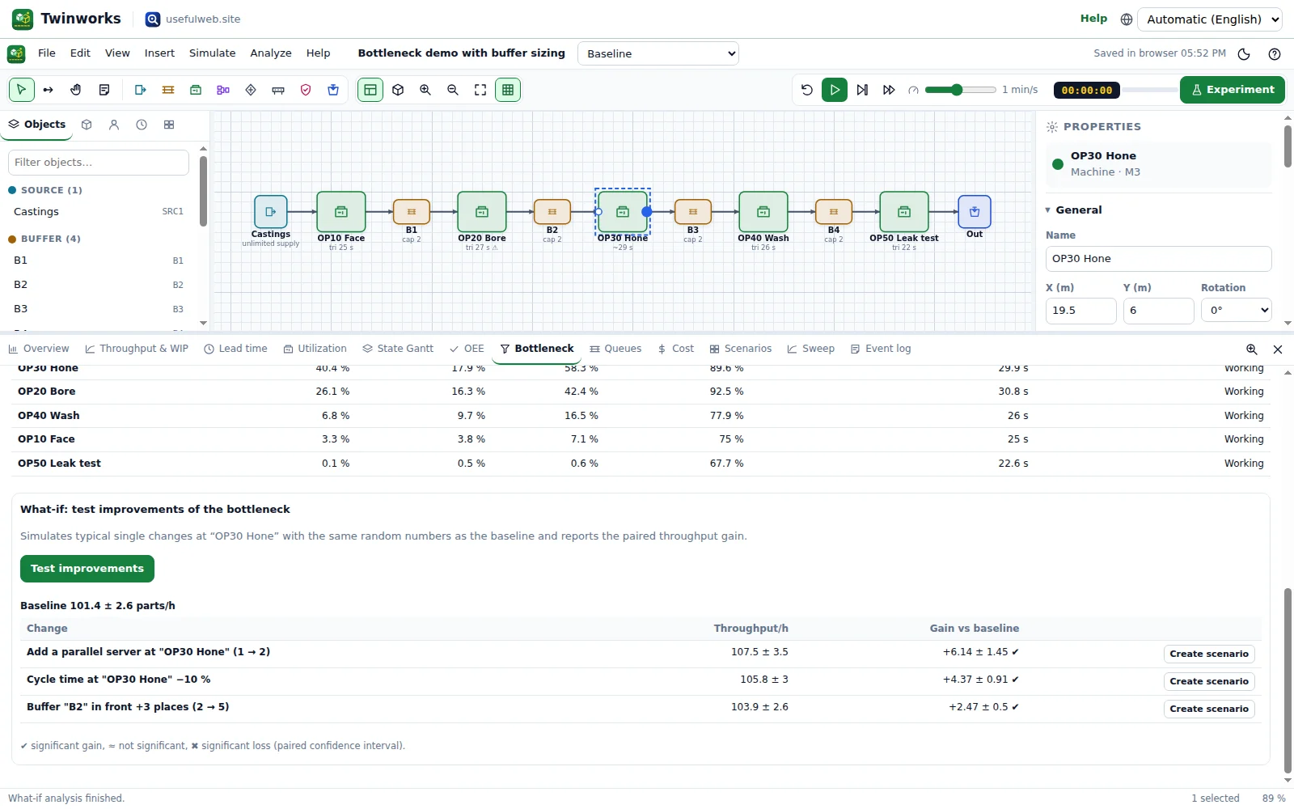Choose the hand pan tool
Screen dimensions: 1294x809
click(76, 90)
